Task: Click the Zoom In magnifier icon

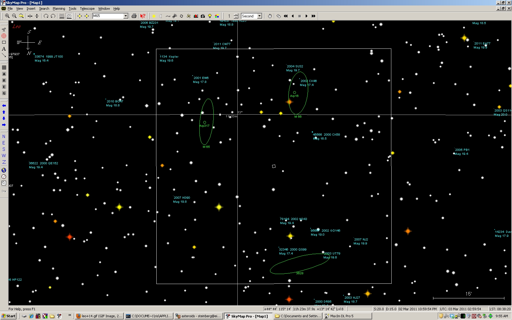Action: point(7,16)
